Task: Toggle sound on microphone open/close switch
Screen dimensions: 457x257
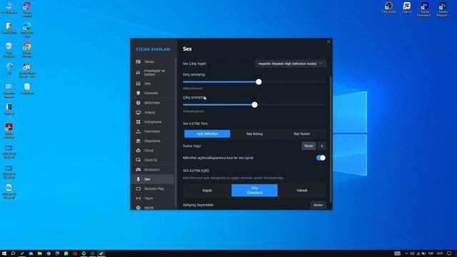Action: click(321, 158)
